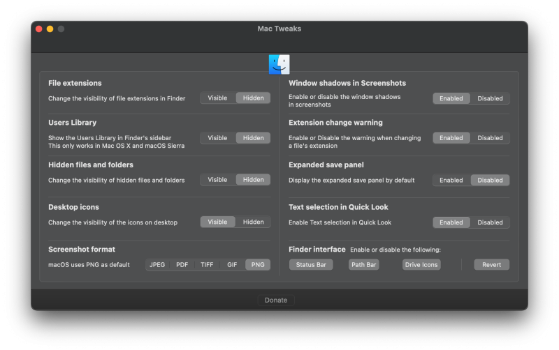Image resolution: width=559 pixels, height=350 pixels.
Task: Disable Expanded save panel
Action: [490, 180]
